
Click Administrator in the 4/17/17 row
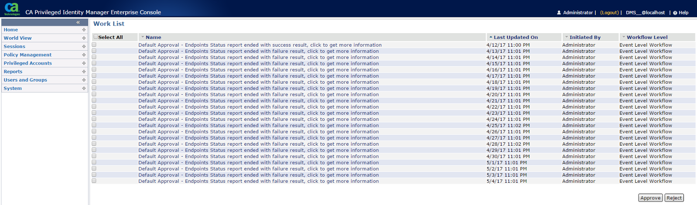(x=578, y=76)
